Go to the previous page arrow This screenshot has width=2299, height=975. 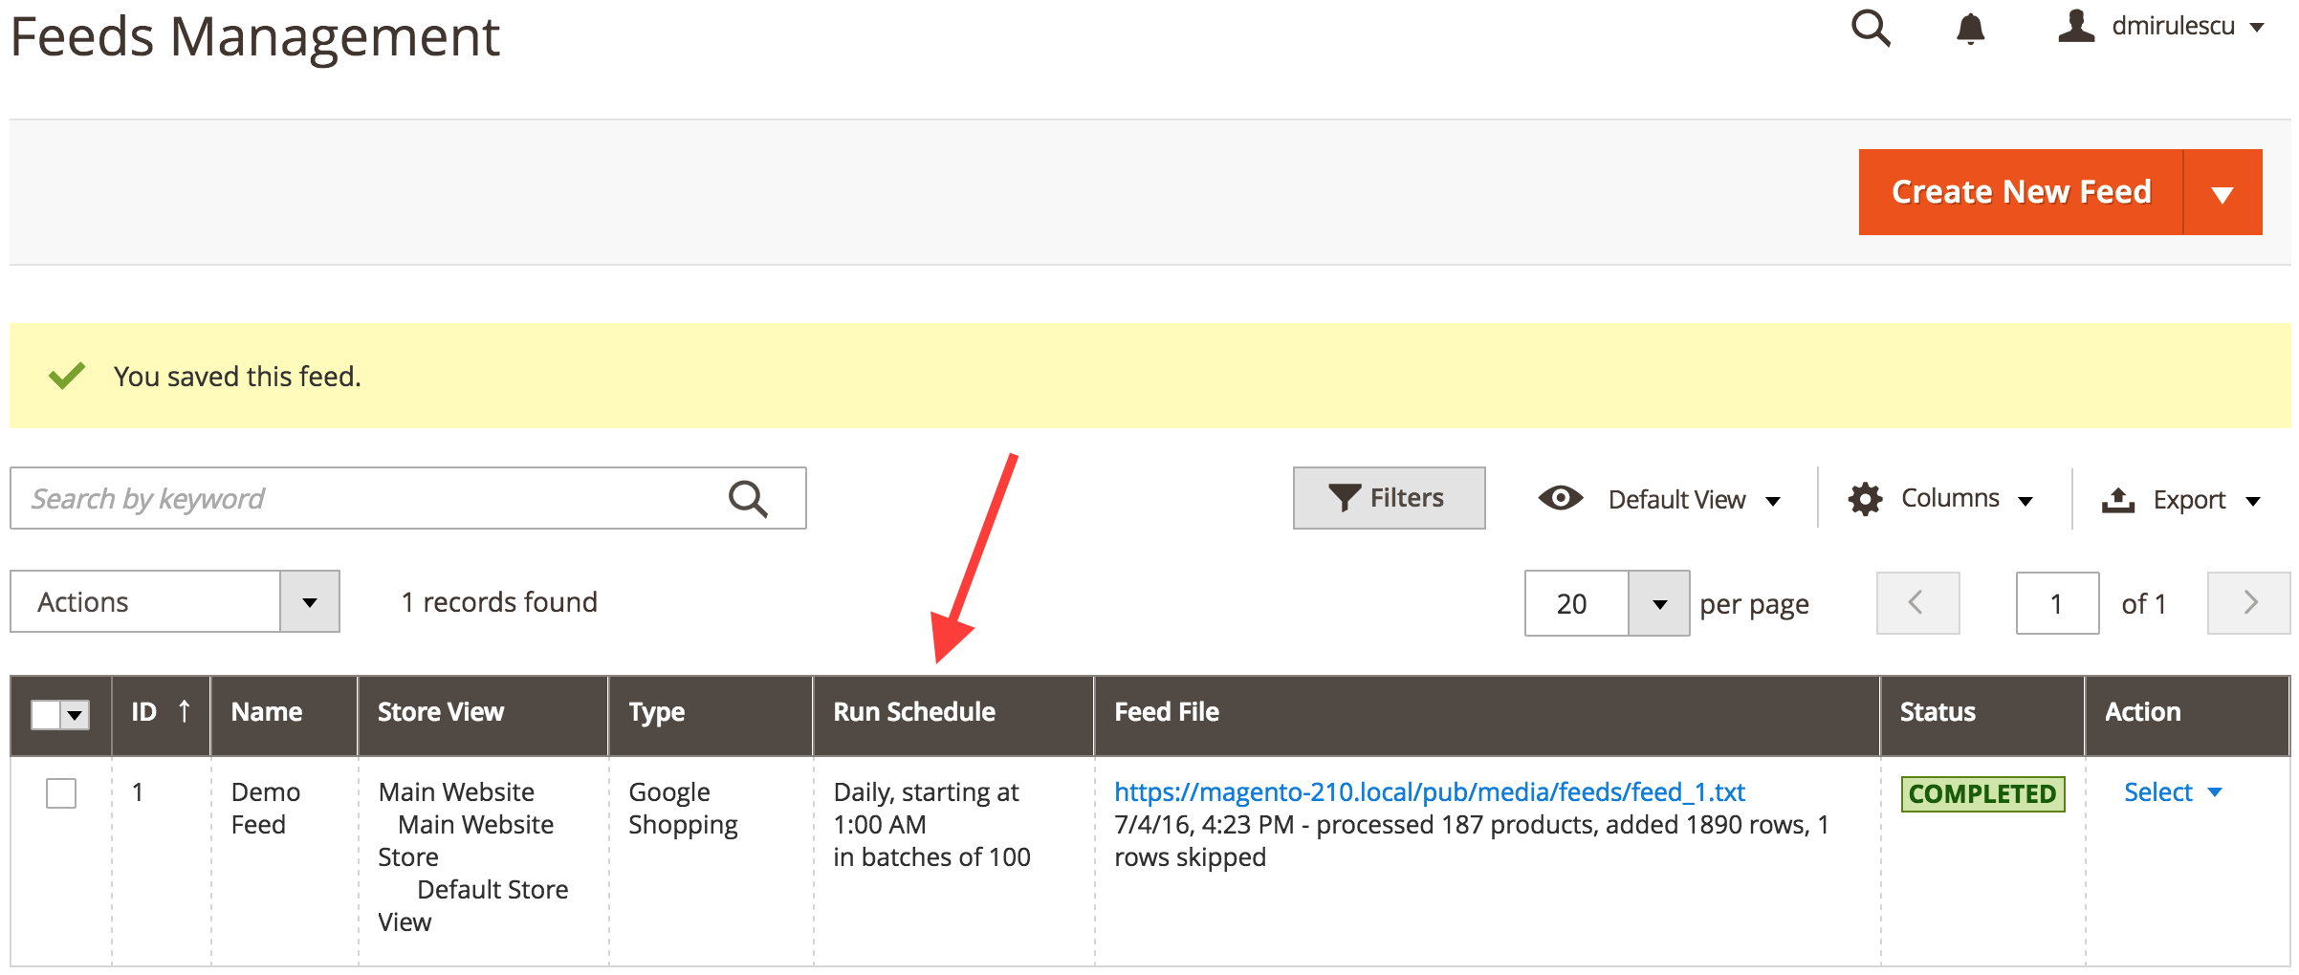(1917, 603)
